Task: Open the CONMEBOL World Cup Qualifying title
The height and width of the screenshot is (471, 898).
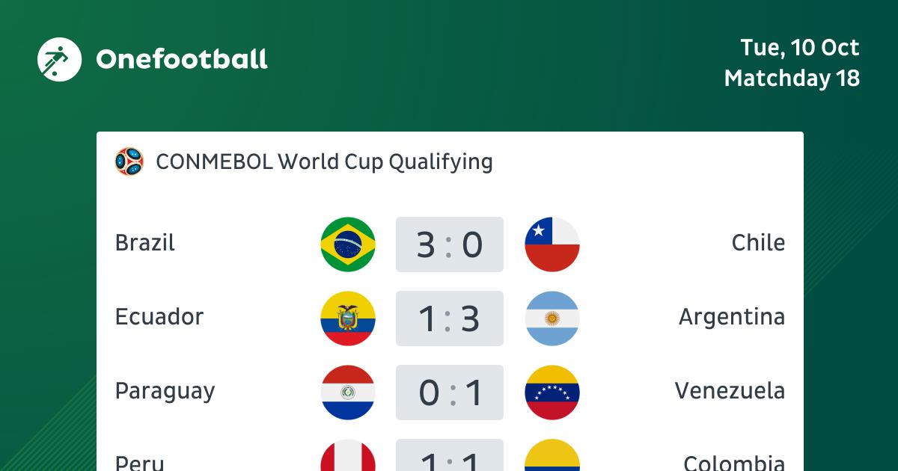Action: point(324,162)
